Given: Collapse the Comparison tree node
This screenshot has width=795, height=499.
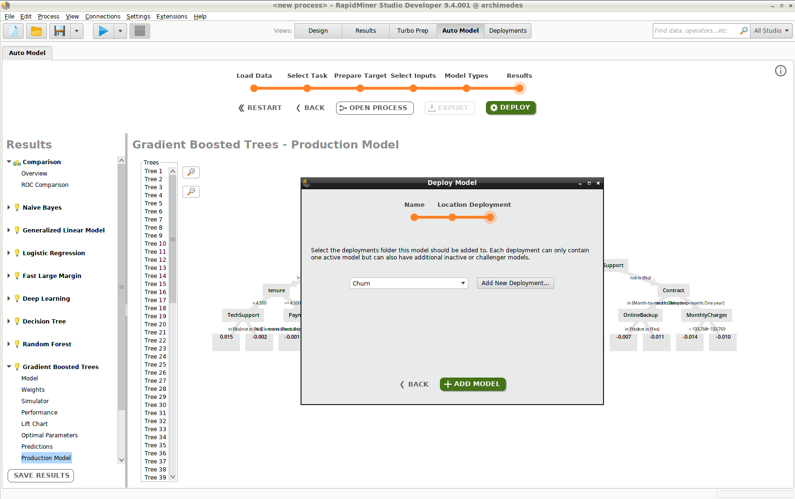Looking at the screenshot, I should pos(9,162).
